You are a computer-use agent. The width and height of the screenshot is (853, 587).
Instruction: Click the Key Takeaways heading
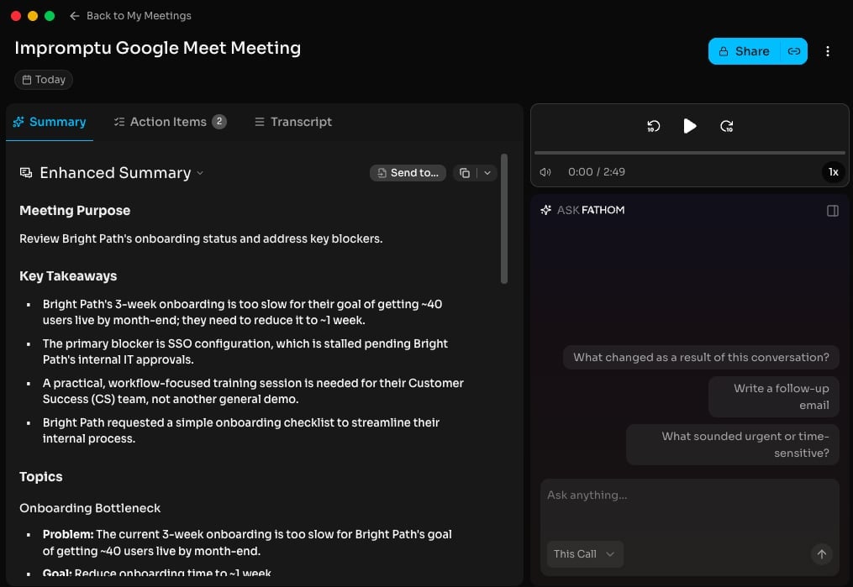coord(68,276)
